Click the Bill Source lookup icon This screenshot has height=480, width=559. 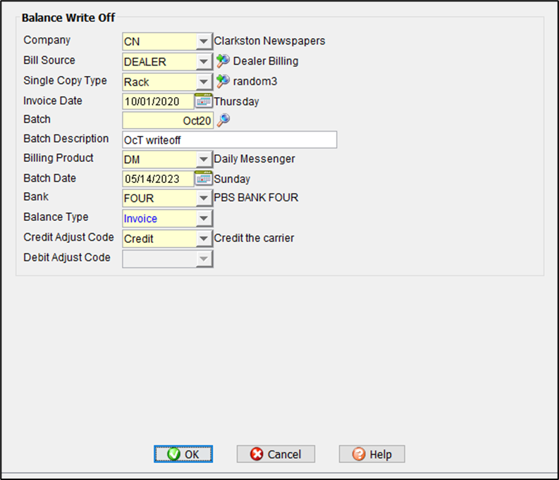tap(223, 61)
